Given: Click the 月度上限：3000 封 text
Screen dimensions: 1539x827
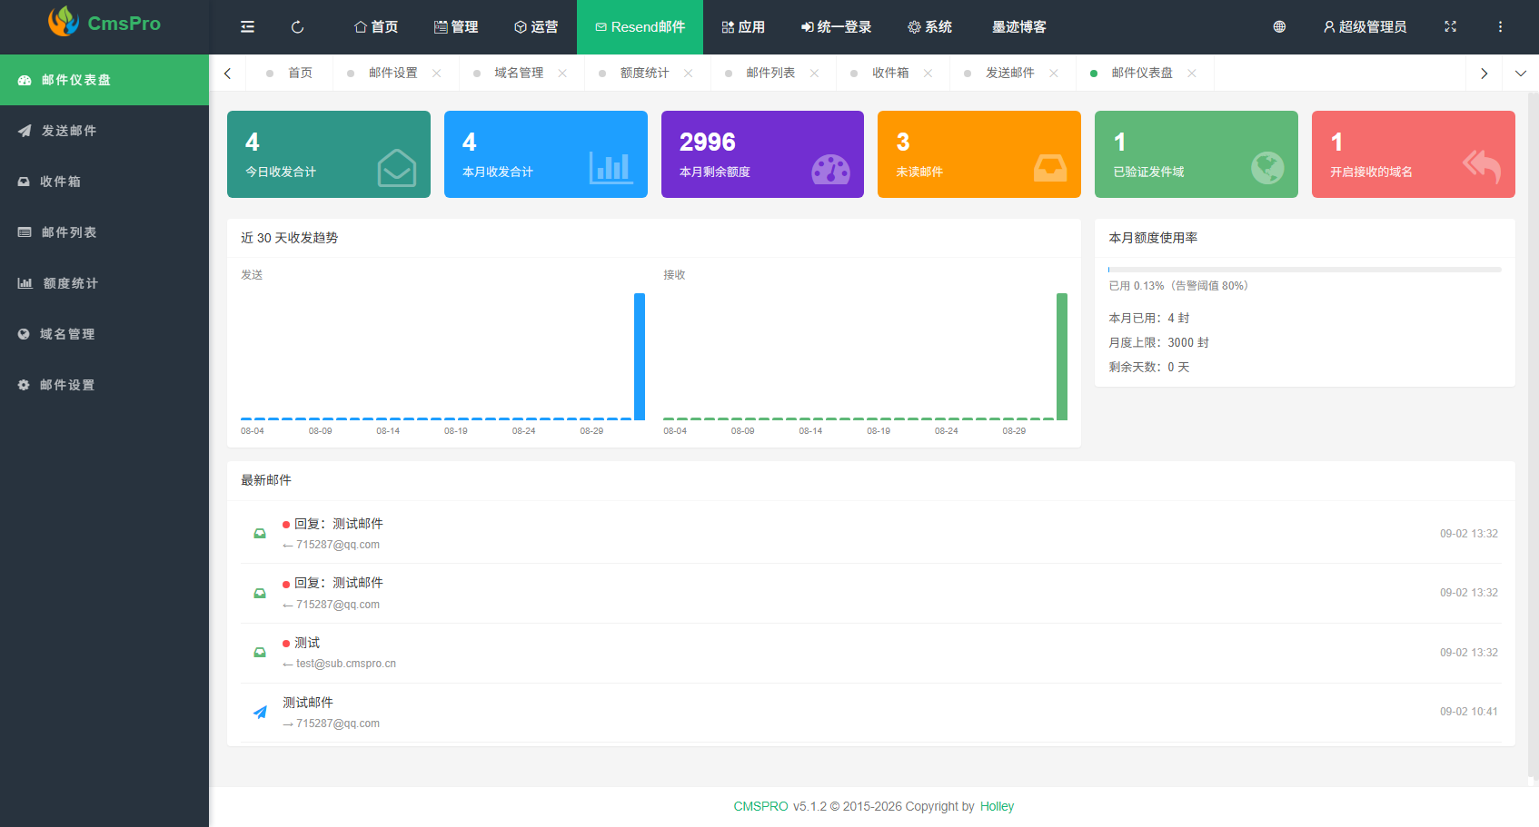Looking at the screenshot, I should 1158,342.
